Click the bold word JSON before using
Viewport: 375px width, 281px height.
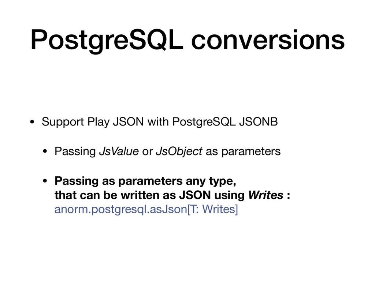195,195
